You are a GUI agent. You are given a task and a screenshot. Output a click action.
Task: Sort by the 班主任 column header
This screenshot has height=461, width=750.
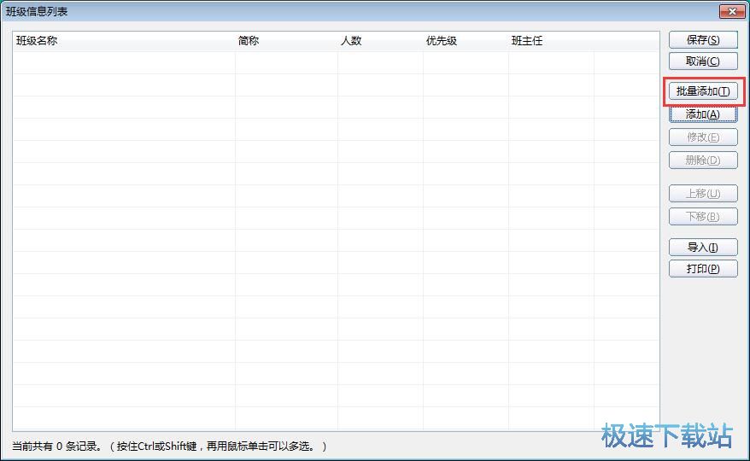552,41
